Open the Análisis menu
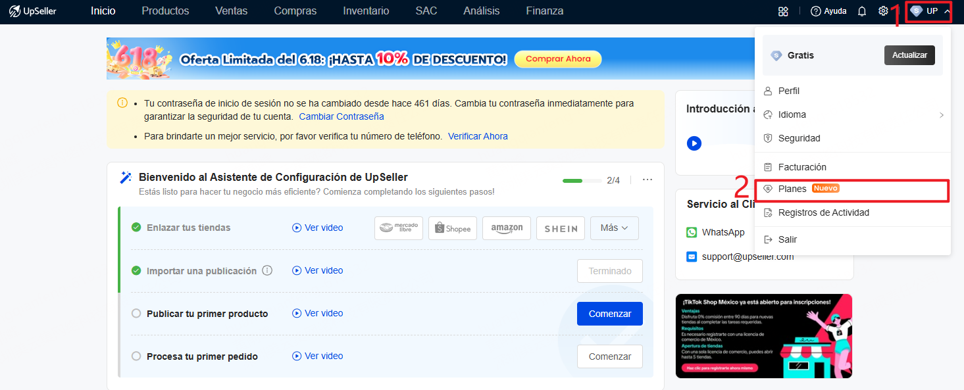 click(x=482, y=11)
